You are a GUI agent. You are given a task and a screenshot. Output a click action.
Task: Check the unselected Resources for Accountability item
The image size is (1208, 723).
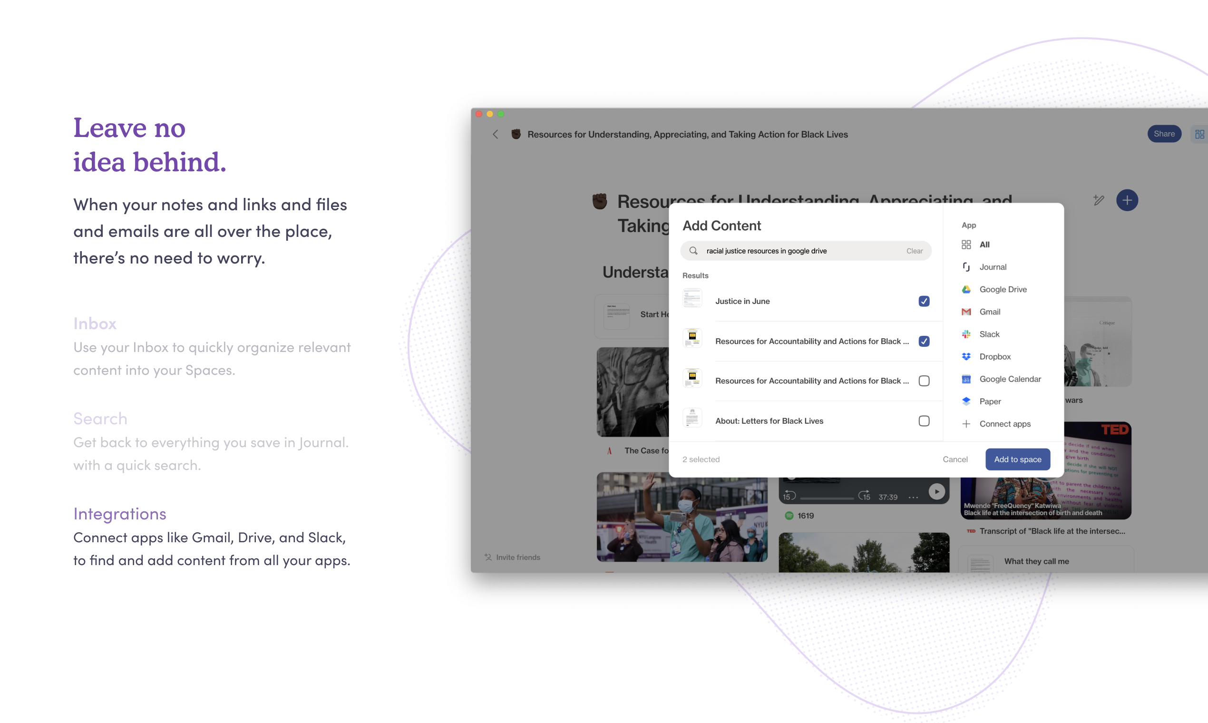pos(924,381)
